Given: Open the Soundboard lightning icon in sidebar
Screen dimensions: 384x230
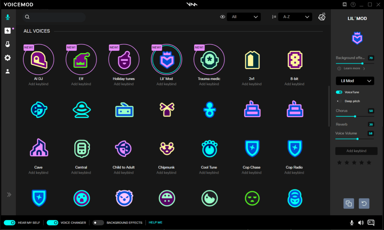Looking at the screenshot, I should tap(7, 31).
